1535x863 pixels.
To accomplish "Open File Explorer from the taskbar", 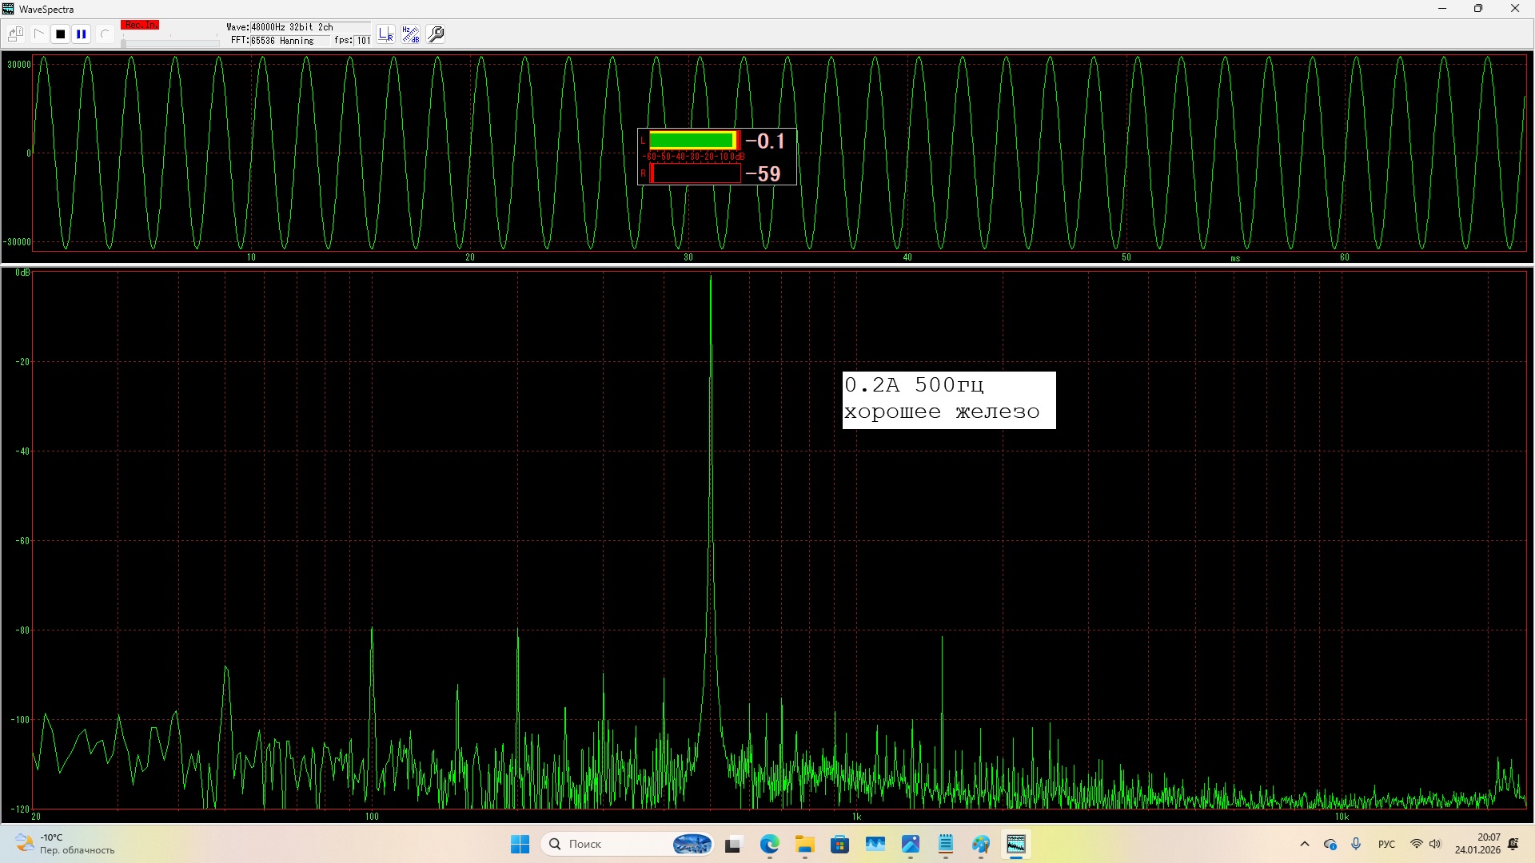I will pyautogui.click(x=804, y=844).
